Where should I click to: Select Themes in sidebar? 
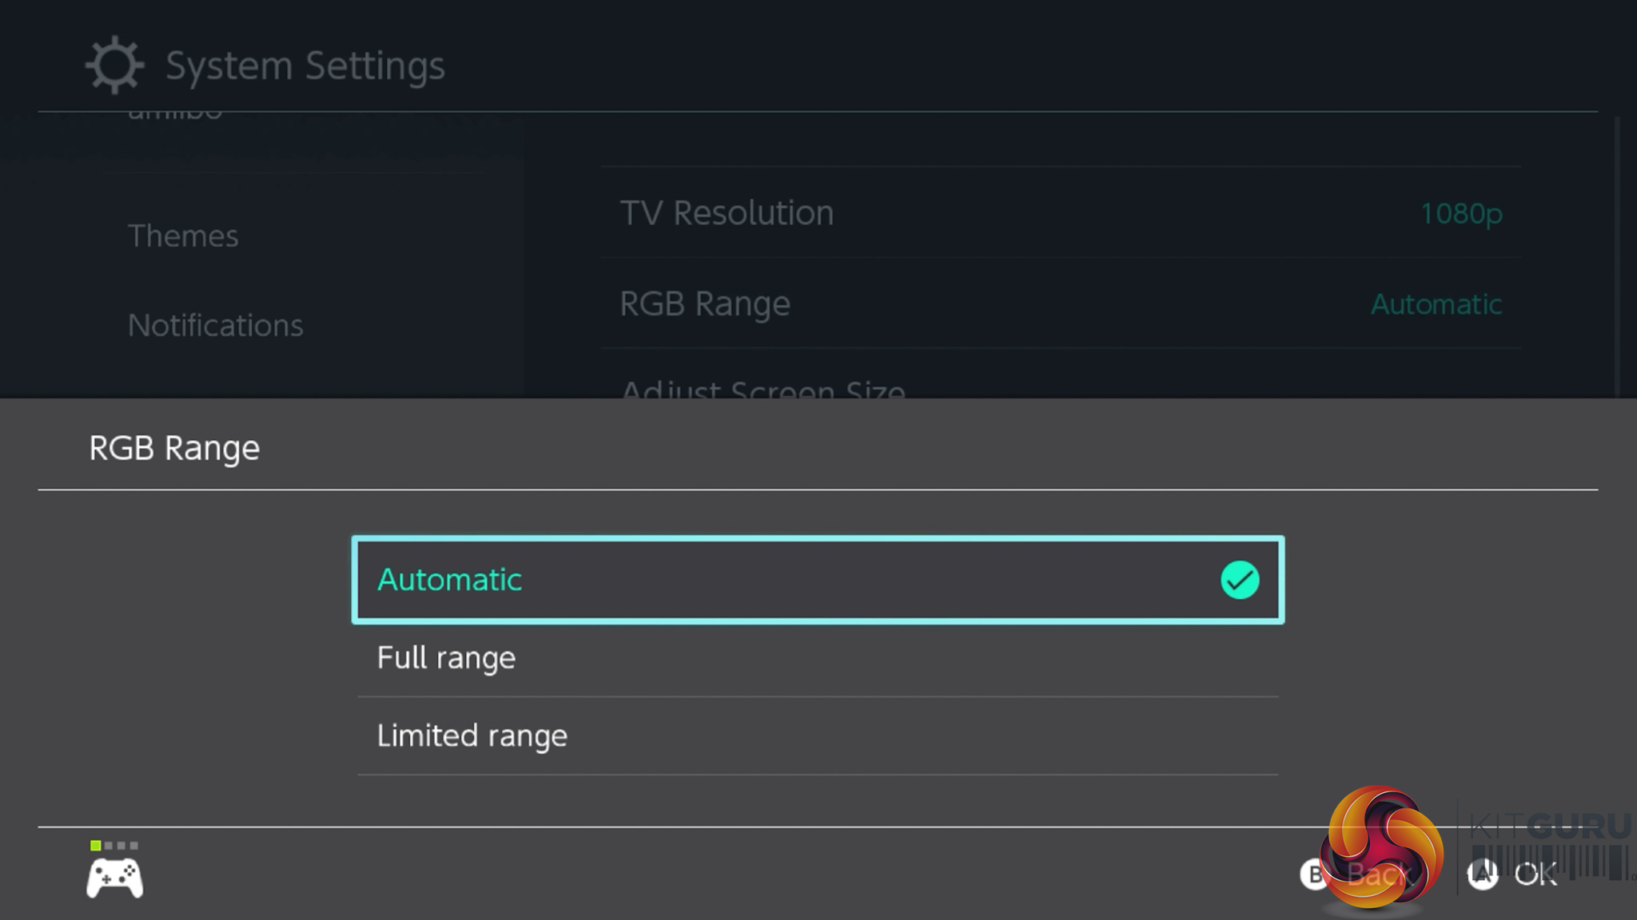[x=183, y=236]
